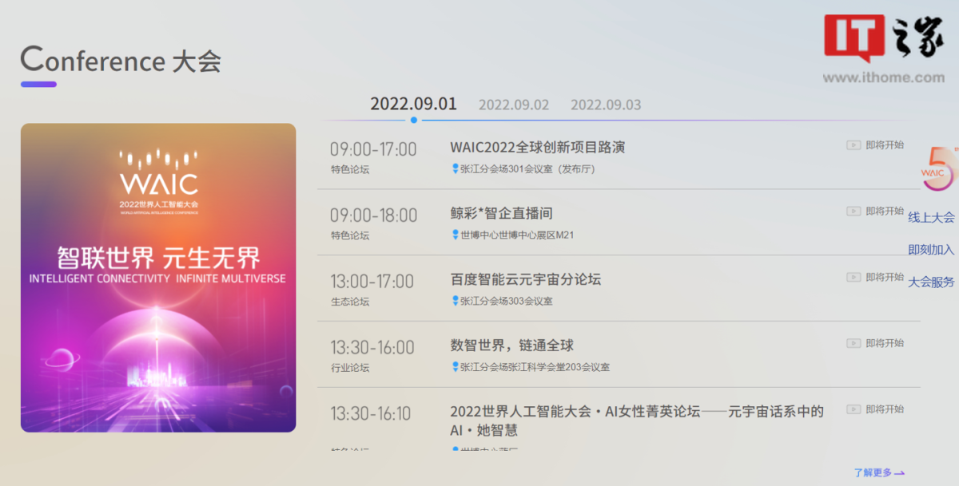This screenshot has height=486, width=959.
Task: Click play icon for 鲸彩*智企直播间
Action: pyautogui.click(x=854, y=211)
